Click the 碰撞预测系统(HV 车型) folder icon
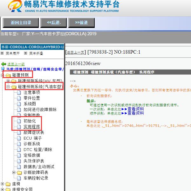 coord(14,81)
